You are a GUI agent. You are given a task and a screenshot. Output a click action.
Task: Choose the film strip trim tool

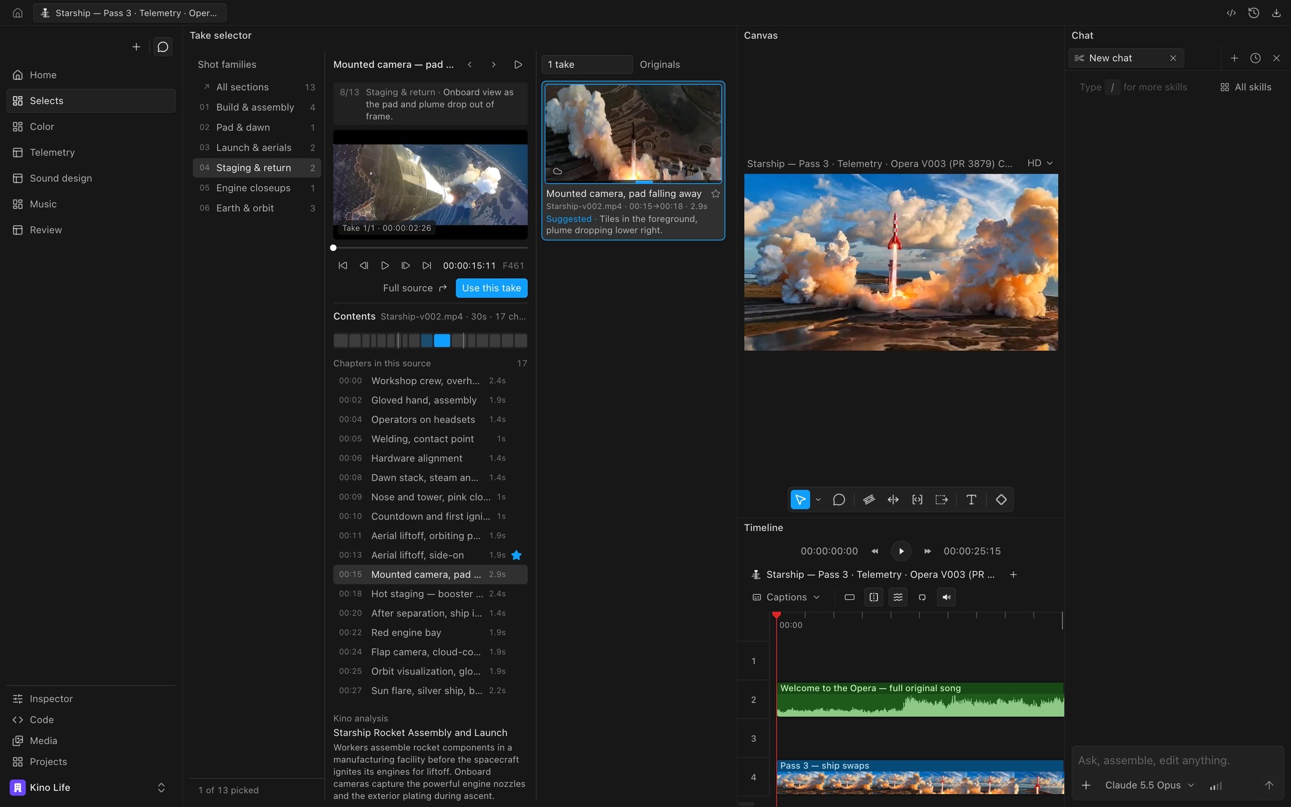click(869, 500)
